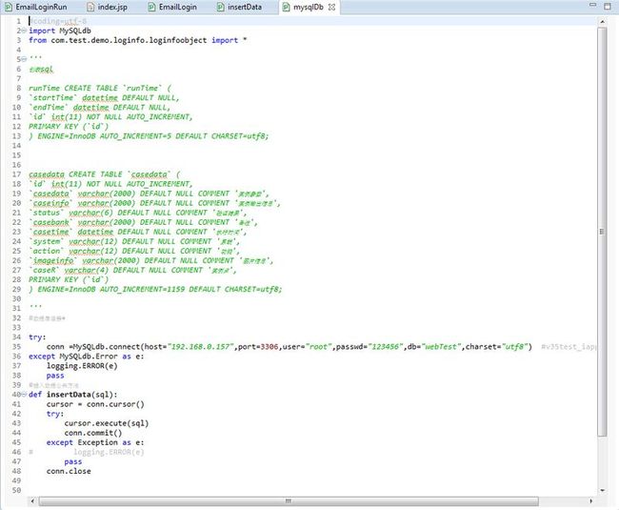Click the 'pass' keyword on line 47
This screenshot has width=619, height=510.
[73, 461]
